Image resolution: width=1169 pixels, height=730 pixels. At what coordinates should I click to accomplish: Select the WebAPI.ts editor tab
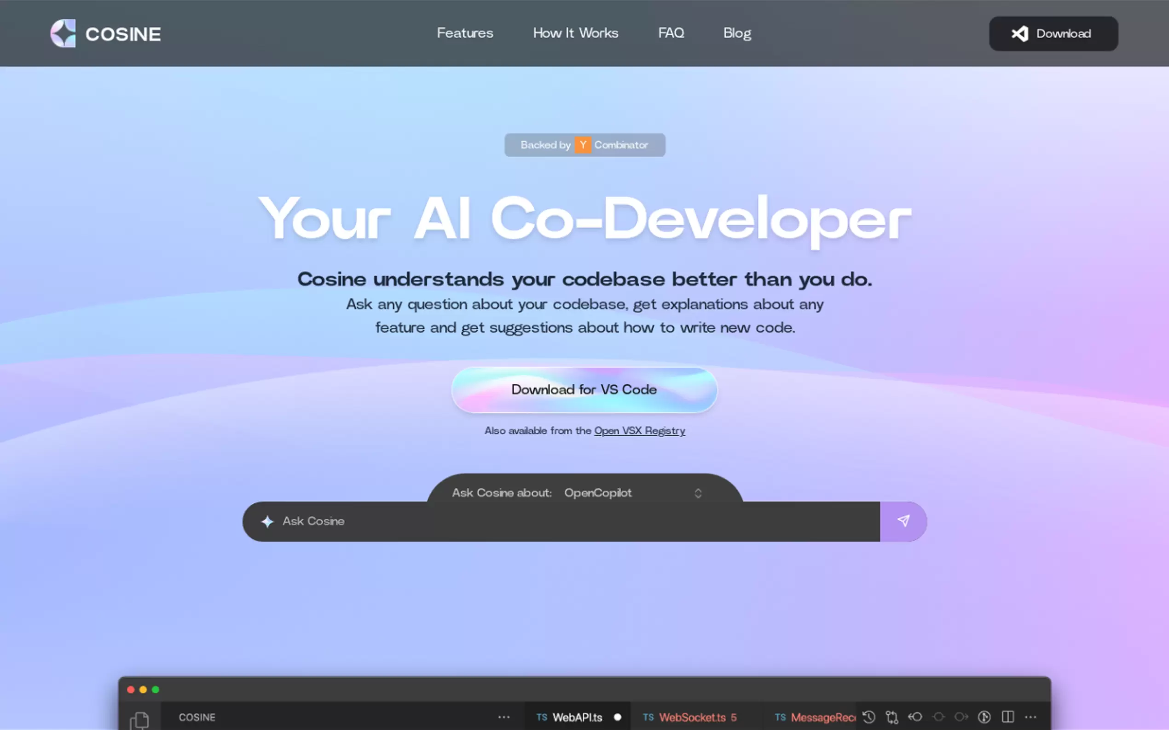577,718
